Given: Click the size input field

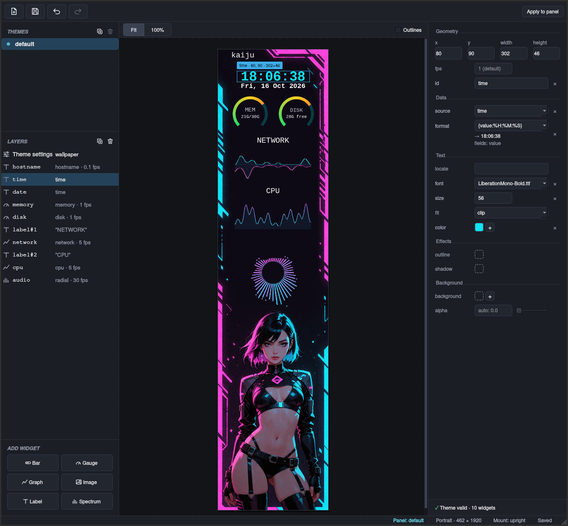Looking at the screenshot, I should click(493, 198).
